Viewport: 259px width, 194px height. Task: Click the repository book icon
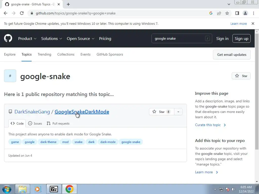coord(10,112)
